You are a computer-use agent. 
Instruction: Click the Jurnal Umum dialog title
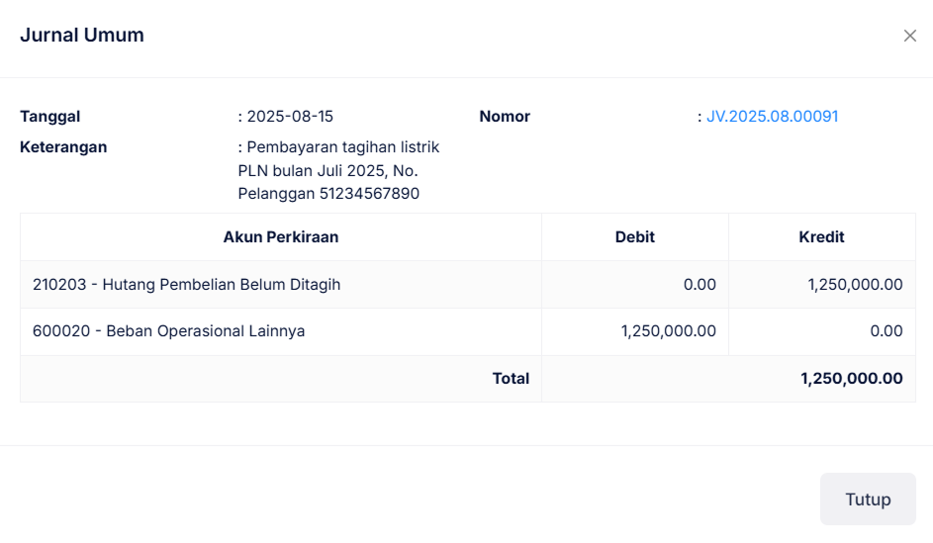82,36
